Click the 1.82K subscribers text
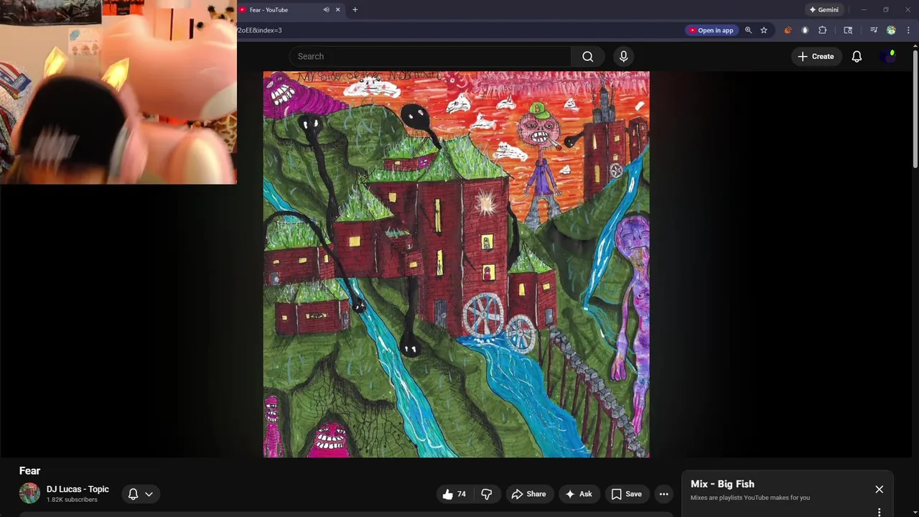The image size is (919, 517). tap(72, 500)
